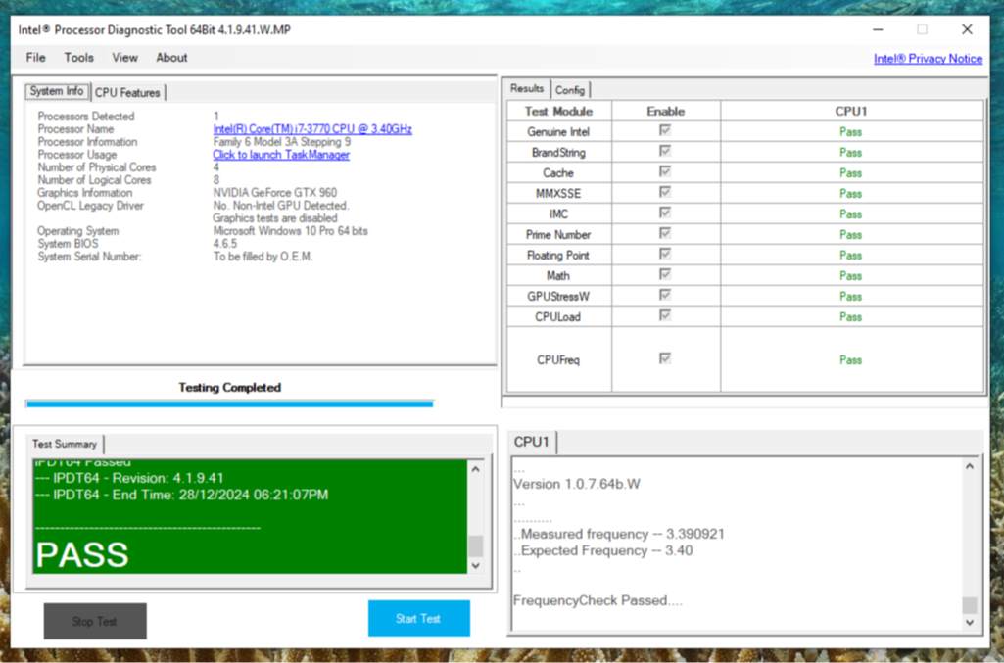Select the CPU1 log tab

pyautogui.click(x=532, y=442)
